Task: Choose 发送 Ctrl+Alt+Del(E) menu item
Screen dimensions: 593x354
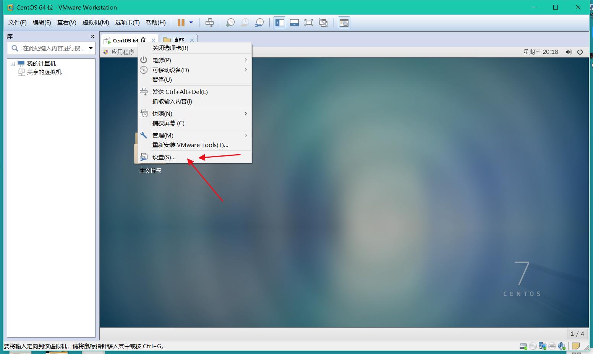Action: click(195, 92)
